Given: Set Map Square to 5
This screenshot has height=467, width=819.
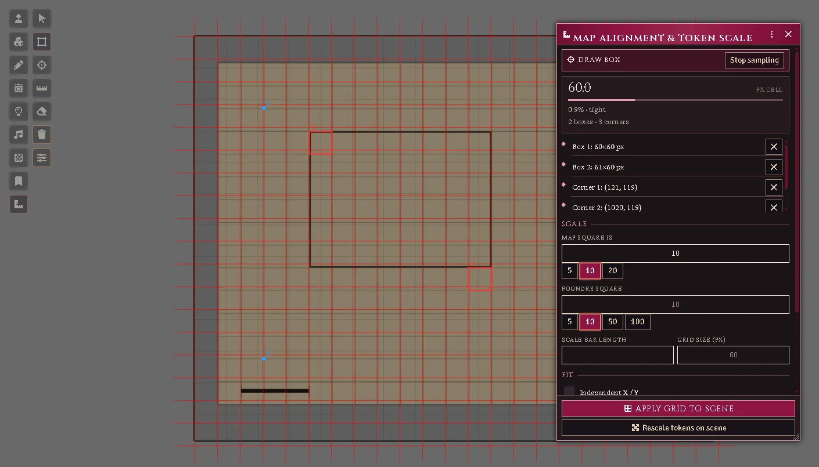Looking at the screenshot, I should (x=570, y=271).
